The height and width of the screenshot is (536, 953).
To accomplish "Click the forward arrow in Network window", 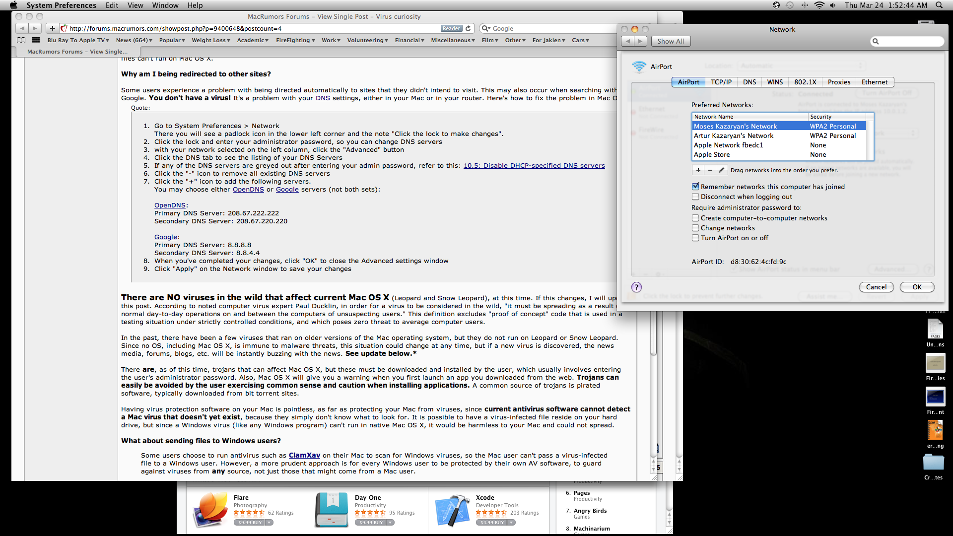I will (x=641, y=41).
